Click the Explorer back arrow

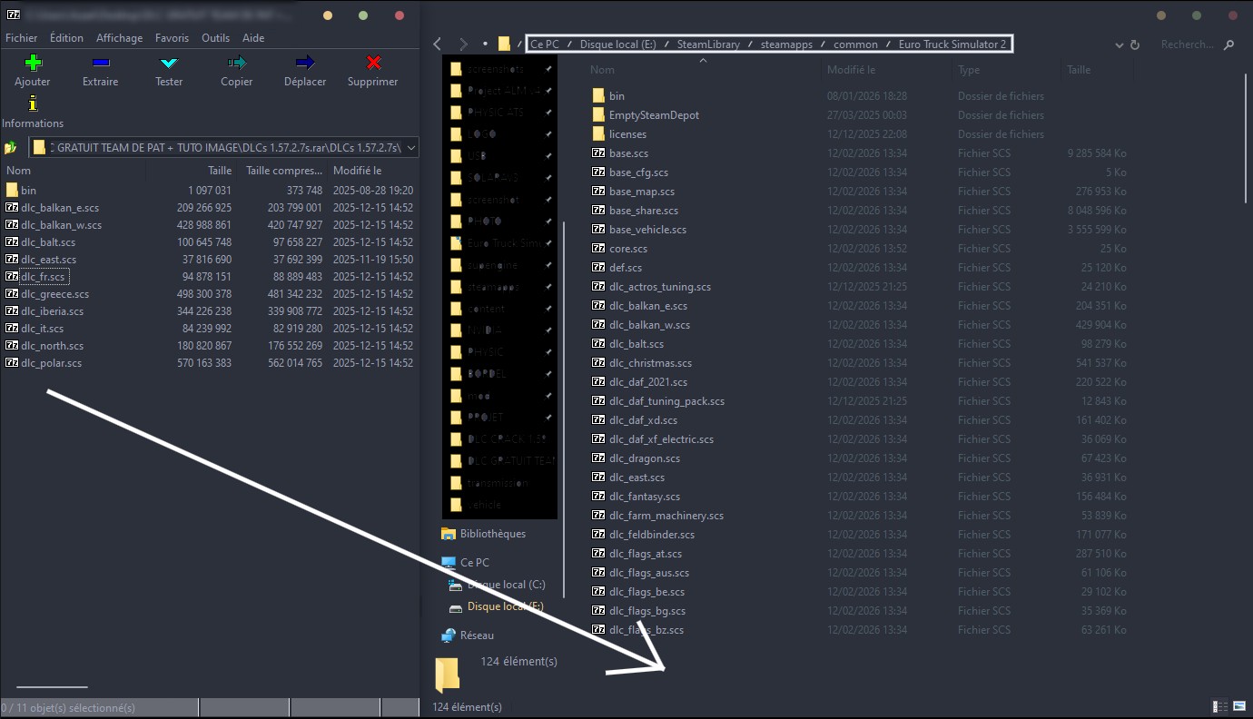tap(438, 44)
